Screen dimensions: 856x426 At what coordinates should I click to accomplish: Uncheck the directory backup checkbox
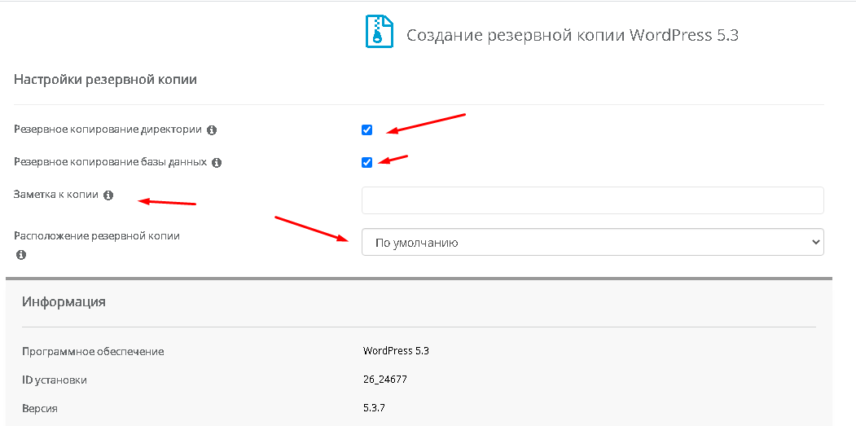367,130
